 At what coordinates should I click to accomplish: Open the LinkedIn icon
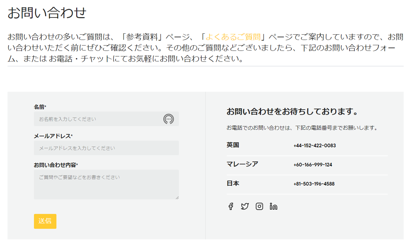pyautogui.click(x=273, y=207)
